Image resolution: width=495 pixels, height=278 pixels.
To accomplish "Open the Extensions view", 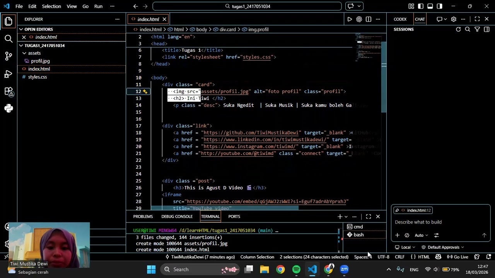I will pyautogui.click(x=9, y=92).
